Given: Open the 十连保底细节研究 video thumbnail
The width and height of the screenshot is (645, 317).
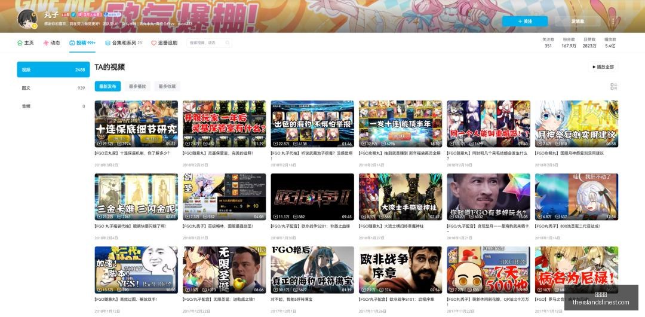Looking at the screenshot, I should (136, 124).
